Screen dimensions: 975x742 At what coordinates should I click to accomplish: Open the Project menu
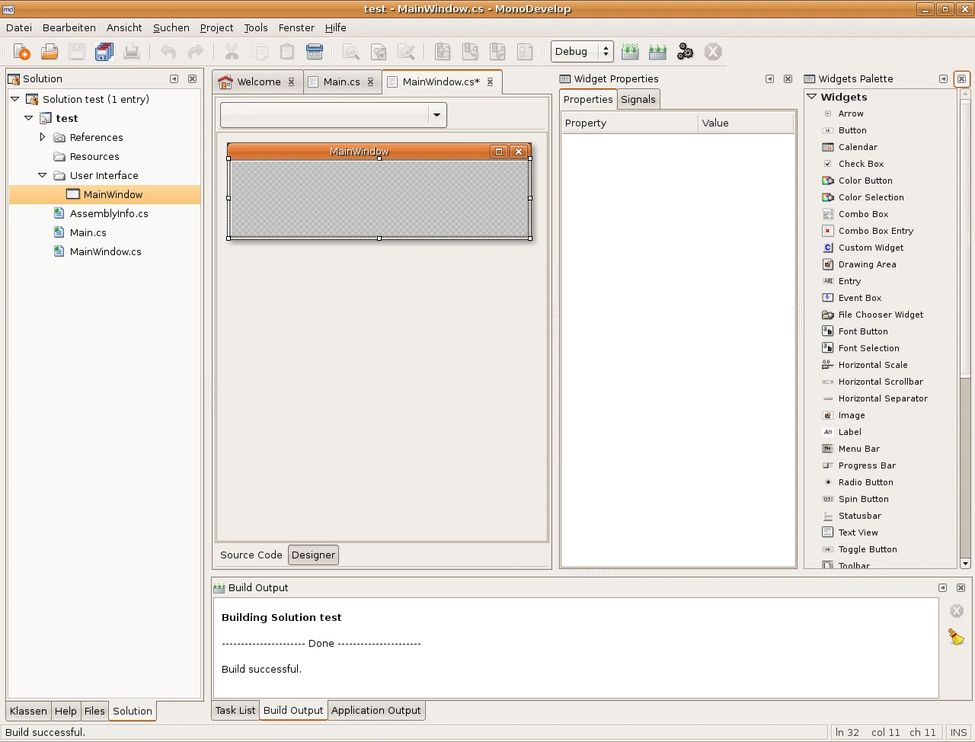pos(216,27)
